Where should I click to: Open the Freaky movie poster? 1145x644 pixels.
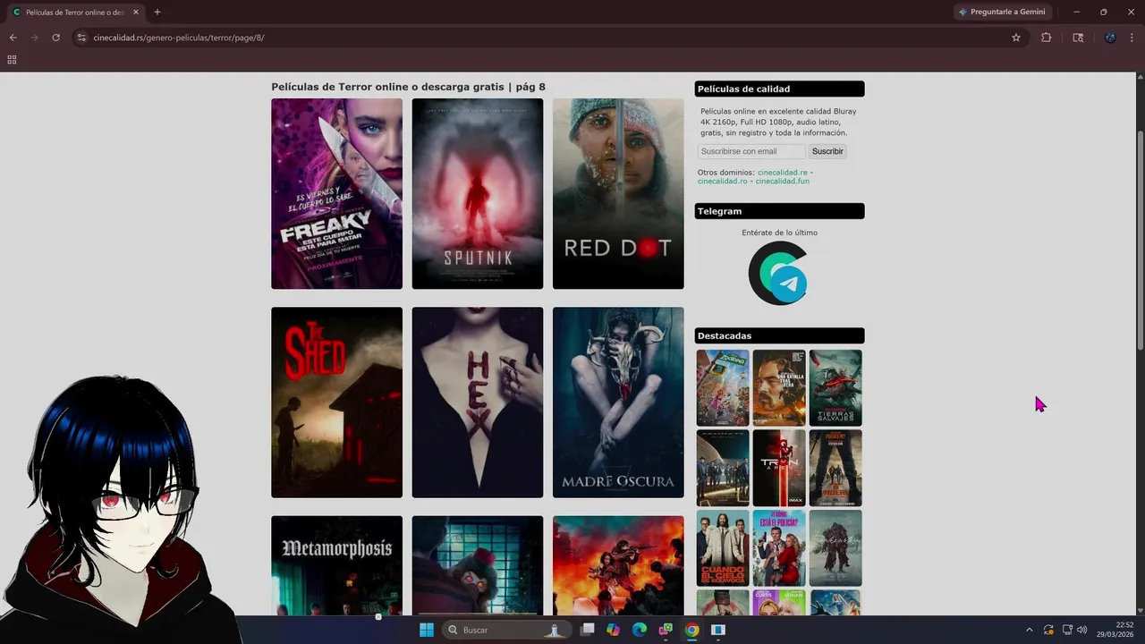[336, 193]
